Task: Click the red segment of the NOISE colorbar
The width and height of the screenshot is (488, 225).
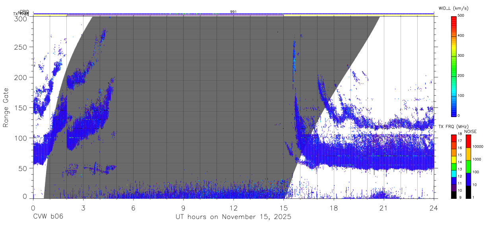Action: pos(468,141)
